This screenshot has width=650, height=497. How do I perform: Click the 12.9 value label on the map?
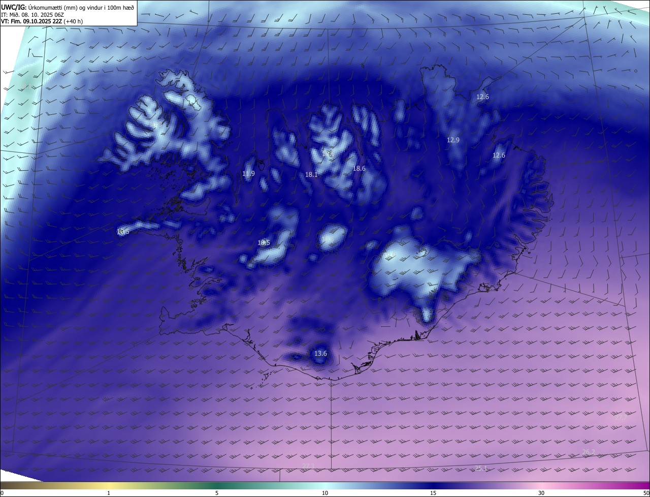pyautogui.click(x=453, y=140)
